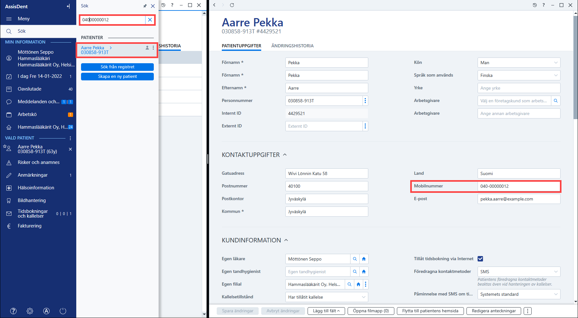Viewport: 578px width, 318px height.
Task: Remove selected patient Aarre Pekka from sidebar
Action: (71, 149)
